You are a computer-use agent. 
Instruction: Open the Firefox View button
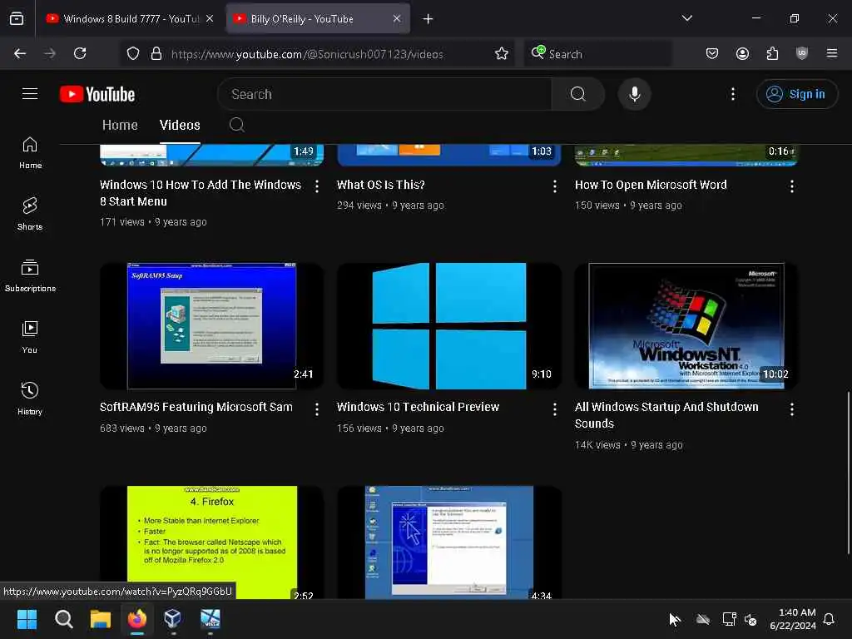[17, 19]
